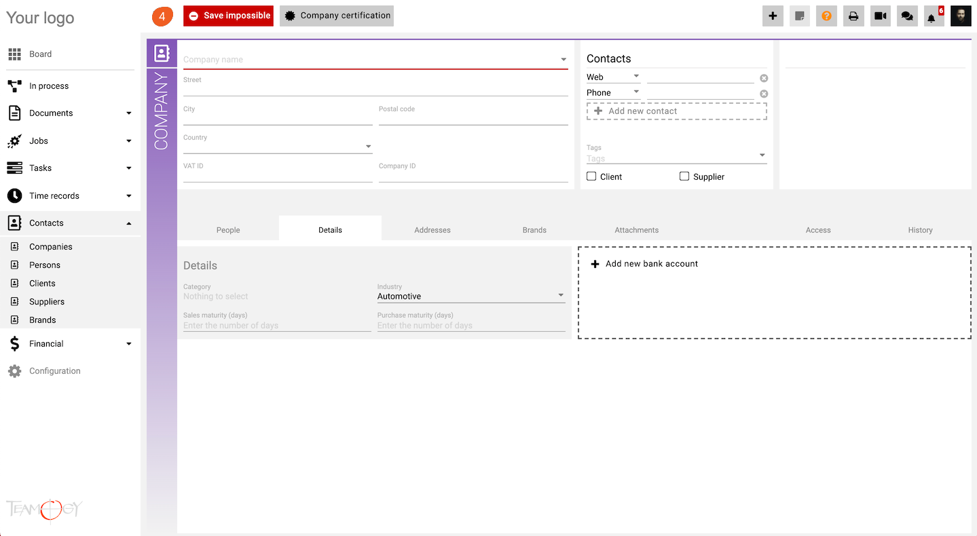This screenshot has width=977, height=536.
Task: Click the Company ID input field
Action: point(473,175)
